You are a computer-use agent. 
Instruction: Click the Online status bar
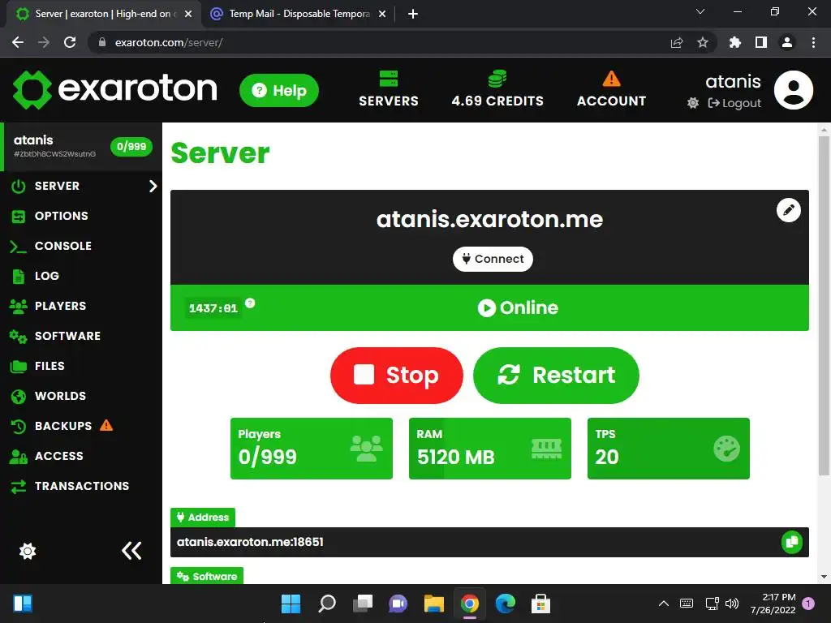pyautogui.click(x=489, y=307)
